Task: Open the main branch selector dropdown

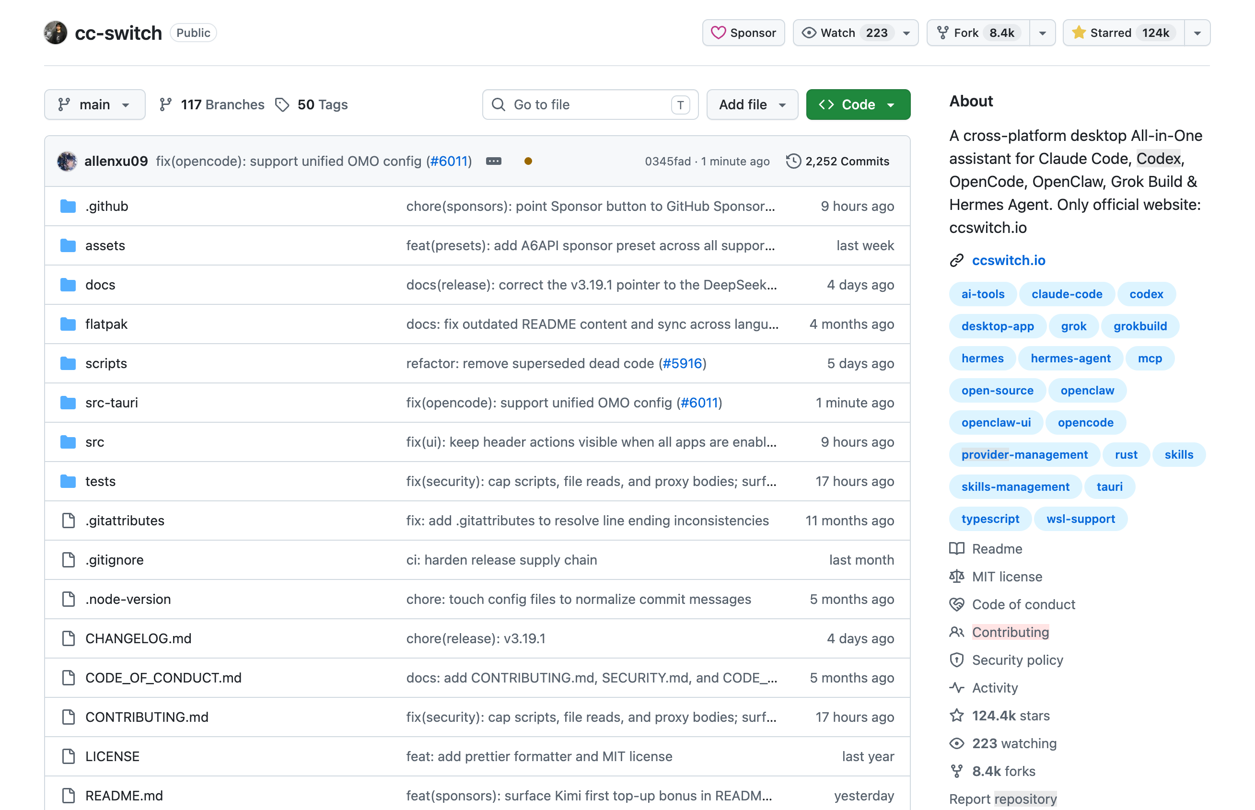Action: [x=95, y=104]
